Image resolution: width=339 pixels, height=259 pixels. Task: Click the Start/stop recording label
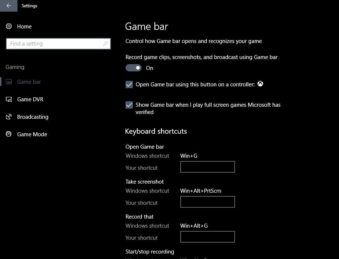[x=150, y=252]
